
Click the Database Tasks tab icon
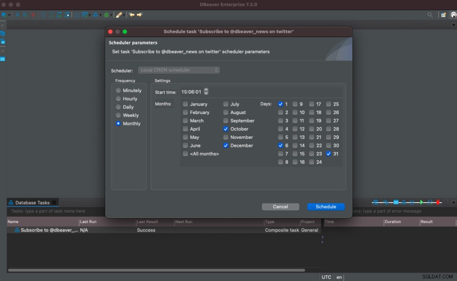[x=11, y=203]
